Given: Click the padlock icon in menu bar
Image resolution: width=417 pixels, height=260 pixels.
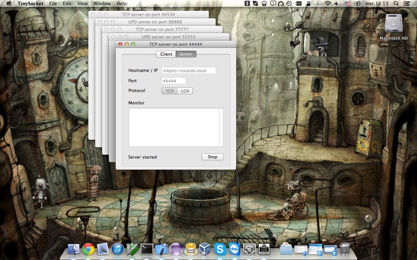Looking at the screenshot, I should [x=308, y=4].
